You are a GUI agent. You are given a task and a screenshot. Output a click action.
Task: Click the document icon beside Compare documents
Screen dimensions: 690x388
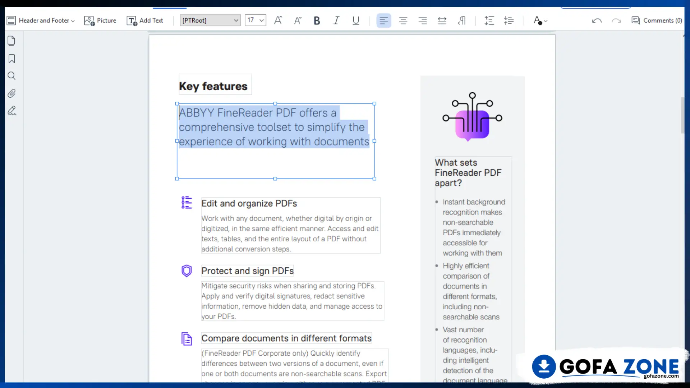click(187, 338)
